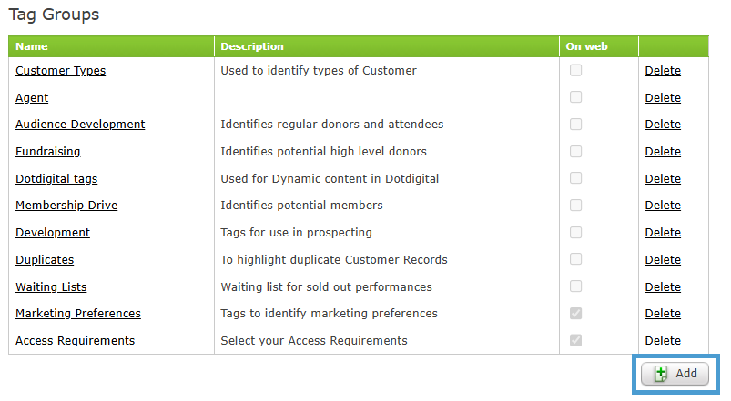Open the Customer Types tag group
The image size is (731, 401).
61,71
